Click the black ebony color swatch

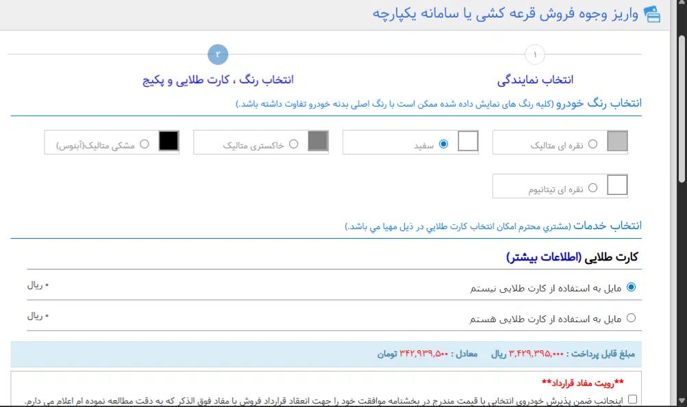coord(168,142)
